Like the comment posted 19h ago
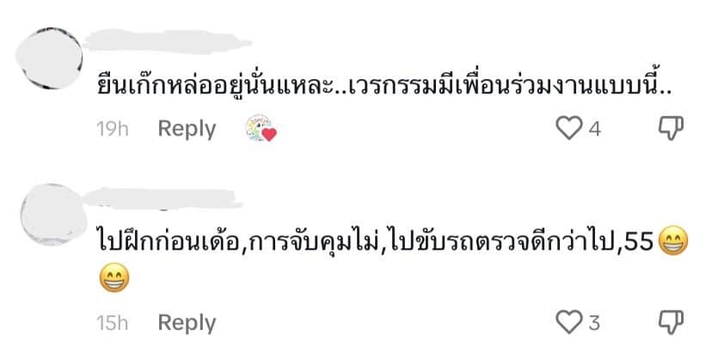This screenshot has height=347, width=712. [x=569, y=128]
